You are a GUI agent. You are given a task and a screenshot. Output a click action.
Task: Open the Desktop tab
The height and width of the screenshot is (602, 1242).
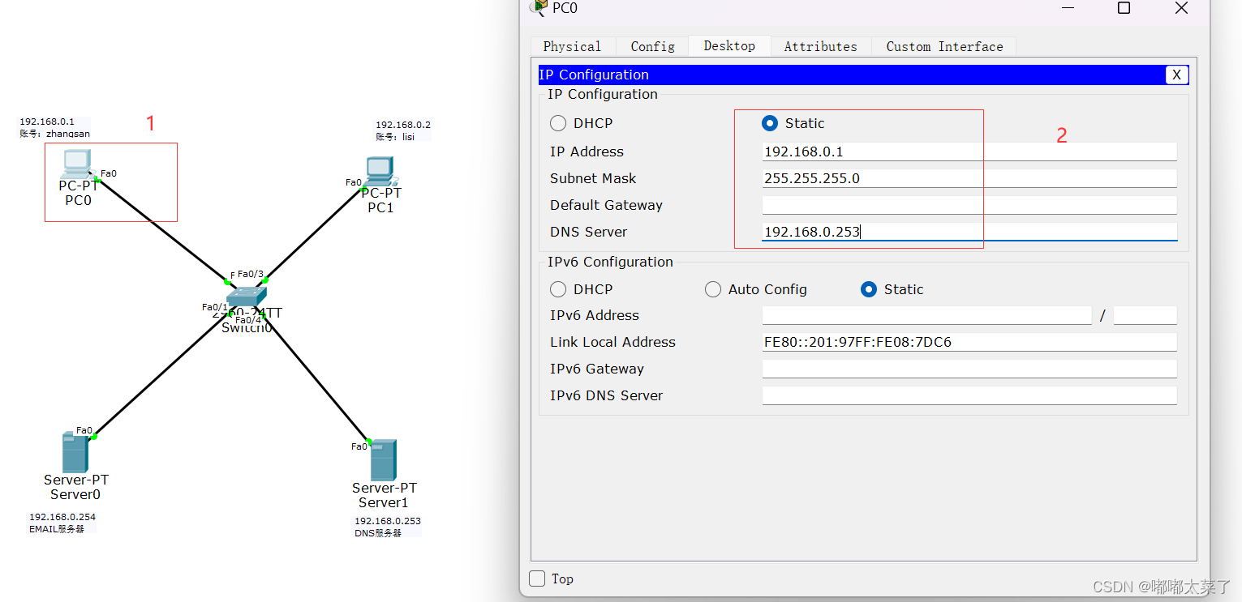(x=729, y=45)
